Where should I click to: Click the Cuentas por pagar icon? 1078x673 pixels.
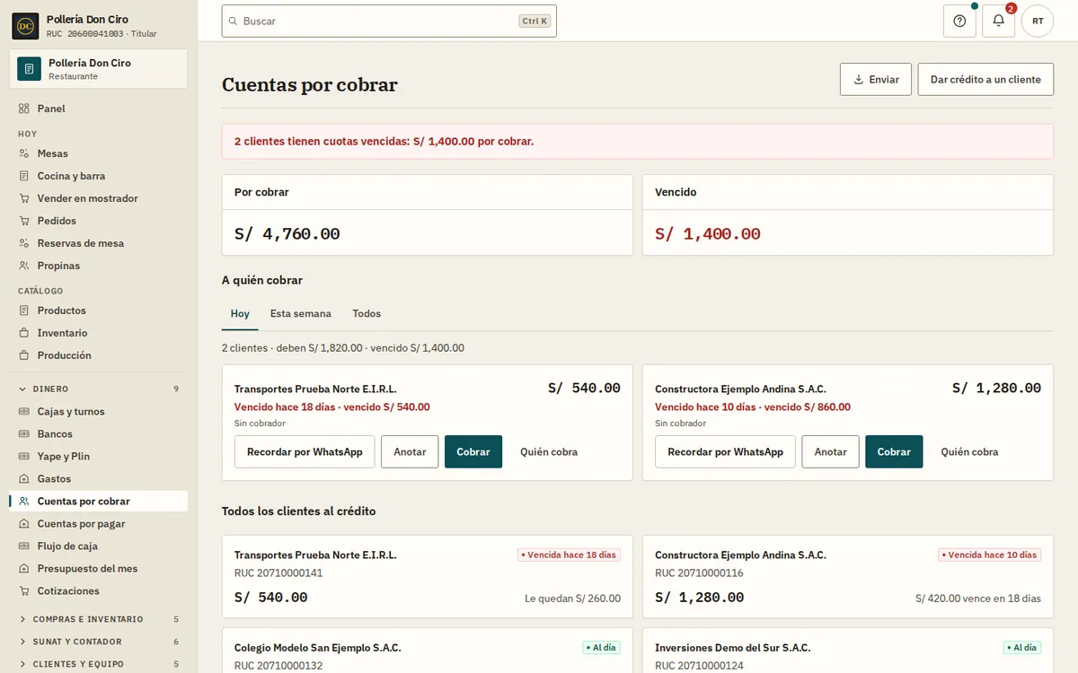click(24, 524)
